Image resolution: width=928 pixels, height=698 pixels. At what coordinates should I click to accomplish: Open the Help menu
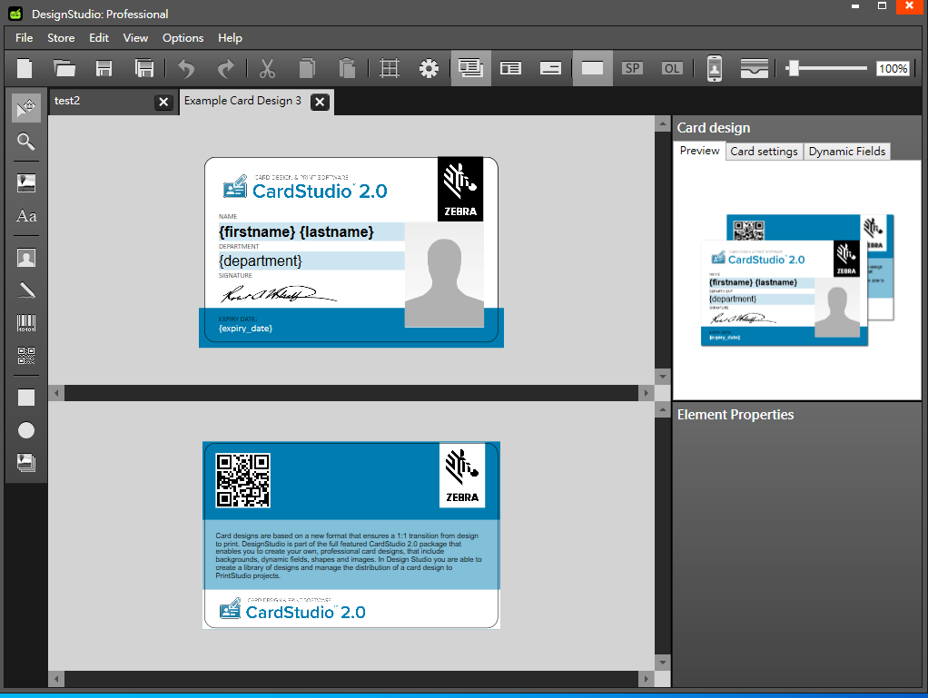click(230, 38)
